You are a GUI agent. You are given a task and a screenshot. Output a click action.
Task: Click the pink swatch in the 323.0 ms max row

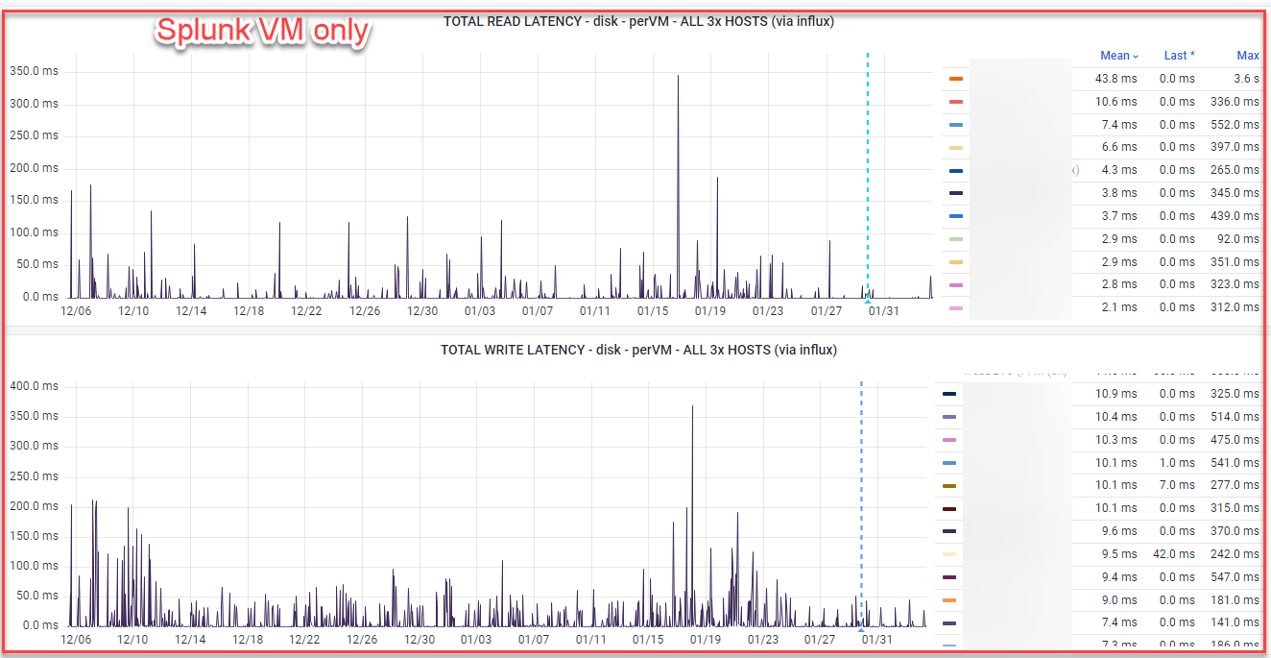click(x=955, y=285)
